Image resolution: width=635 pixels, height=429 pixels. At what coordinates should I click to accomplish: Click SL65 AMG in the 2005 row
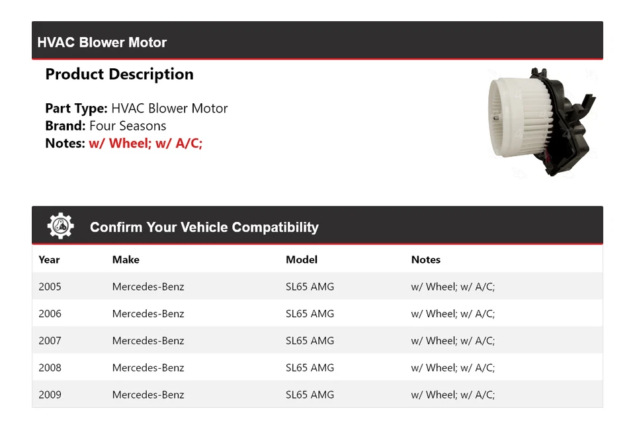(310, 287)
